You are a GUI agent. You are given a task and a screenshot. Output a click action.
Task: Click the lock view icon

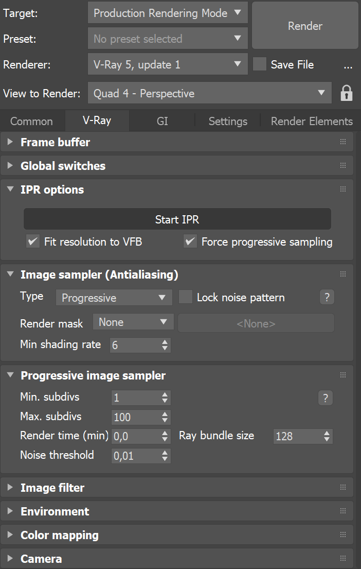click(x=347, y=93)
